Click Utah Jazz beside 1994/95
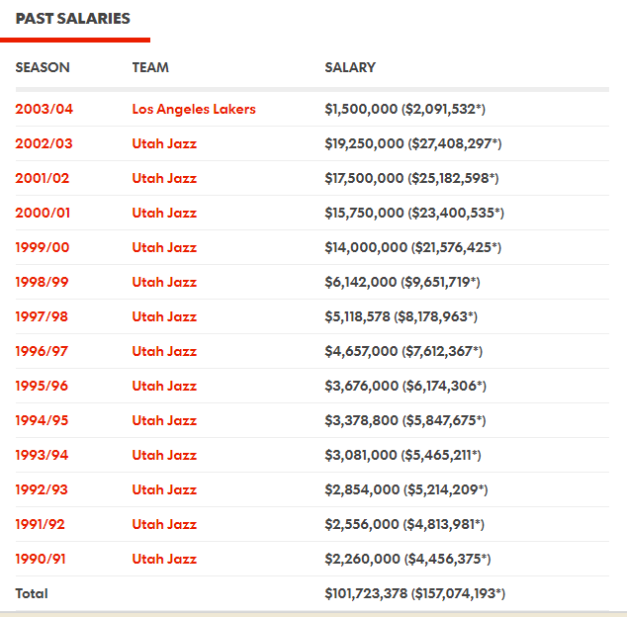 point(164,420)
